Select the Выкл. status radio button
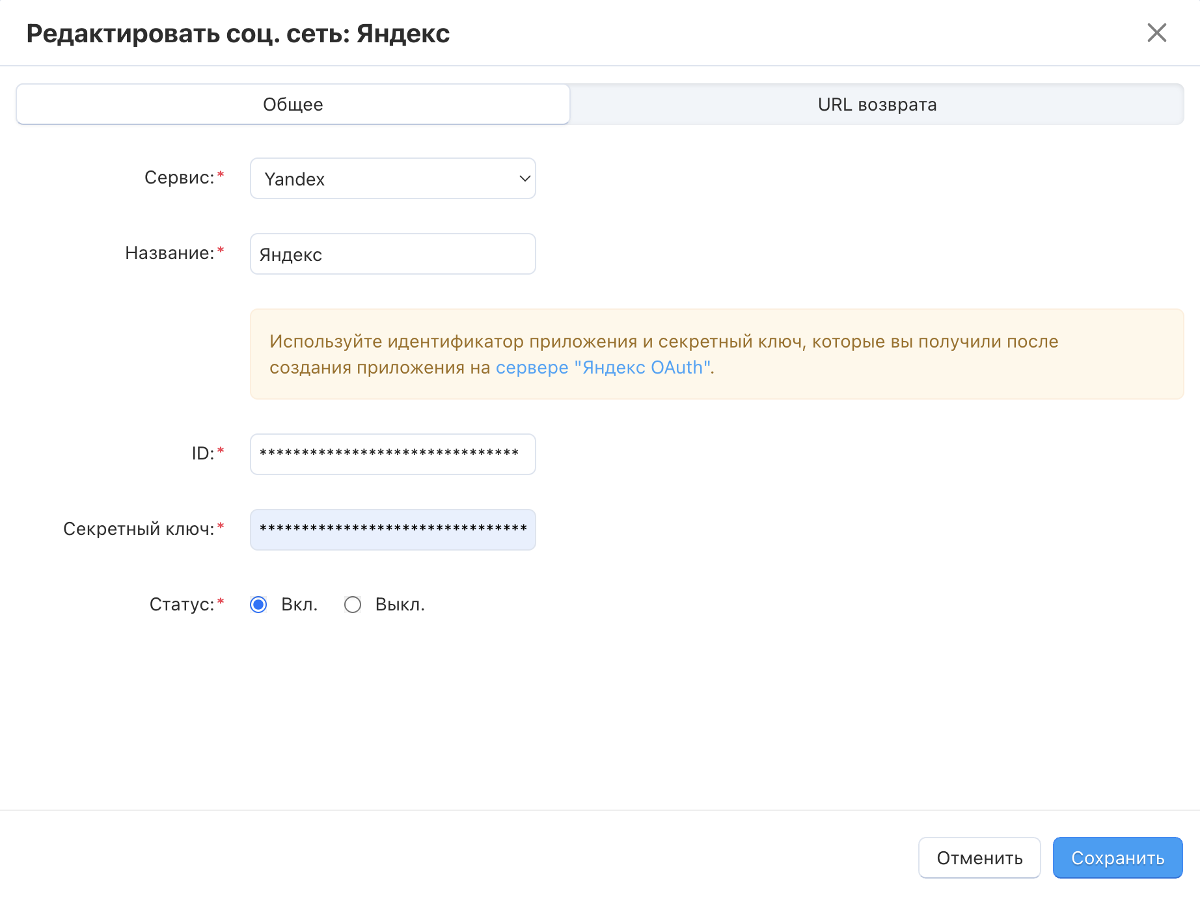 point(353,605)
